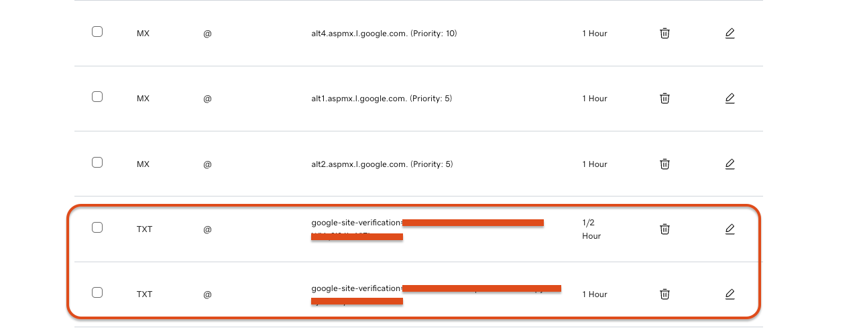Select the checkbox for the 1/2 Hour TXT record

click(97, 227)
